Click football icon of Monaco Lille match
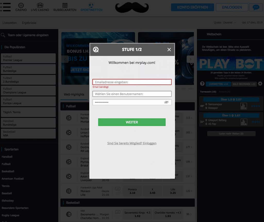This screenshot has height=222, width=264. tap(69, 191)
